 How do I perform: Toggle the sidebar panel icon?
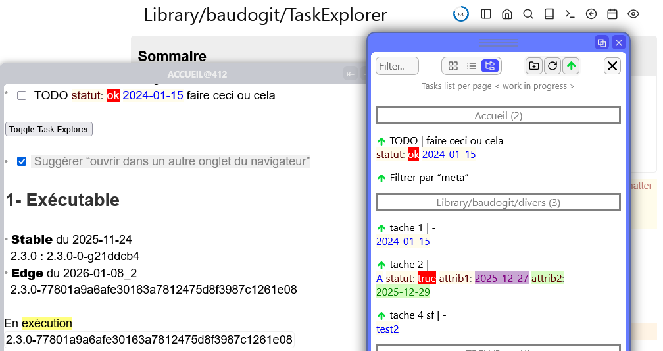pyautogui.click(x=486, y=14)
